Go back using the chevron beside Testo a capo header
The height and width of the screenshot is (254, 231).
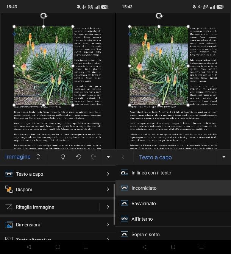123,157
